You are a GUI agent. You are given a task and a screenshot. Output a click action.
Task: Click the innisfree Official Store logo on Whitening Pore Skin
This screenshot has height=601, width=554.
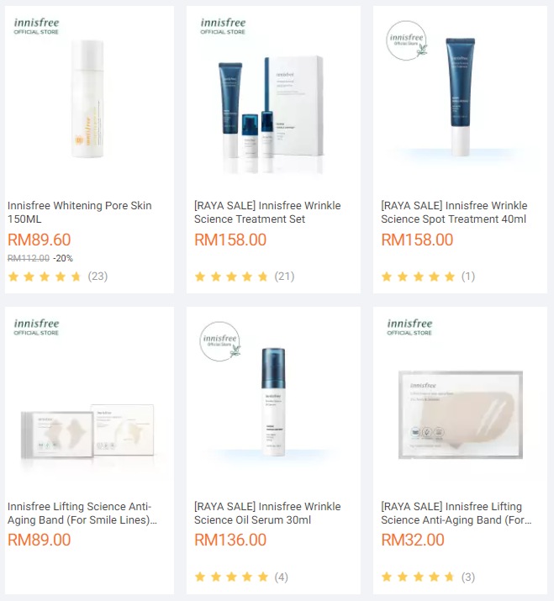pos(36,26)
